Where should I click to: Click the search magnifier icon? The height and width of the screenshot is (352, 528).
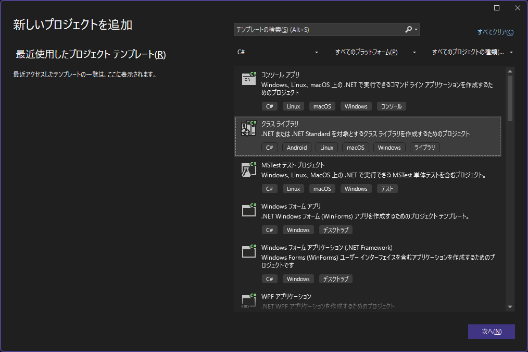coord(408,30)
